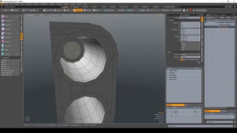Select the Loop Slice tool

(10, 33)
